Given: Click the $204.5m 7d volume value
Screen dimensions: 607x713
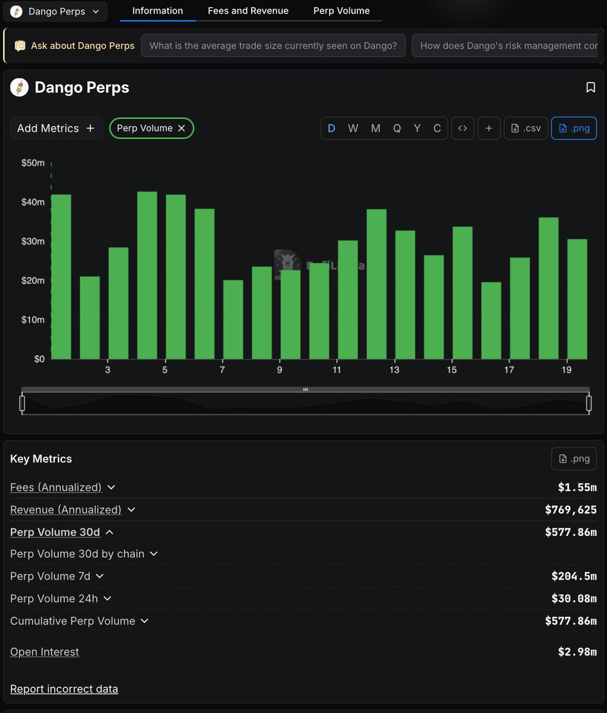Looking at the screenshot, I should [574, 576].
